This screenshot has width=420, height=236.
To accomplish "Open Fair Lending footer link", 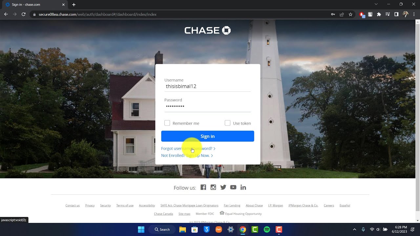I will click(232, 206).
